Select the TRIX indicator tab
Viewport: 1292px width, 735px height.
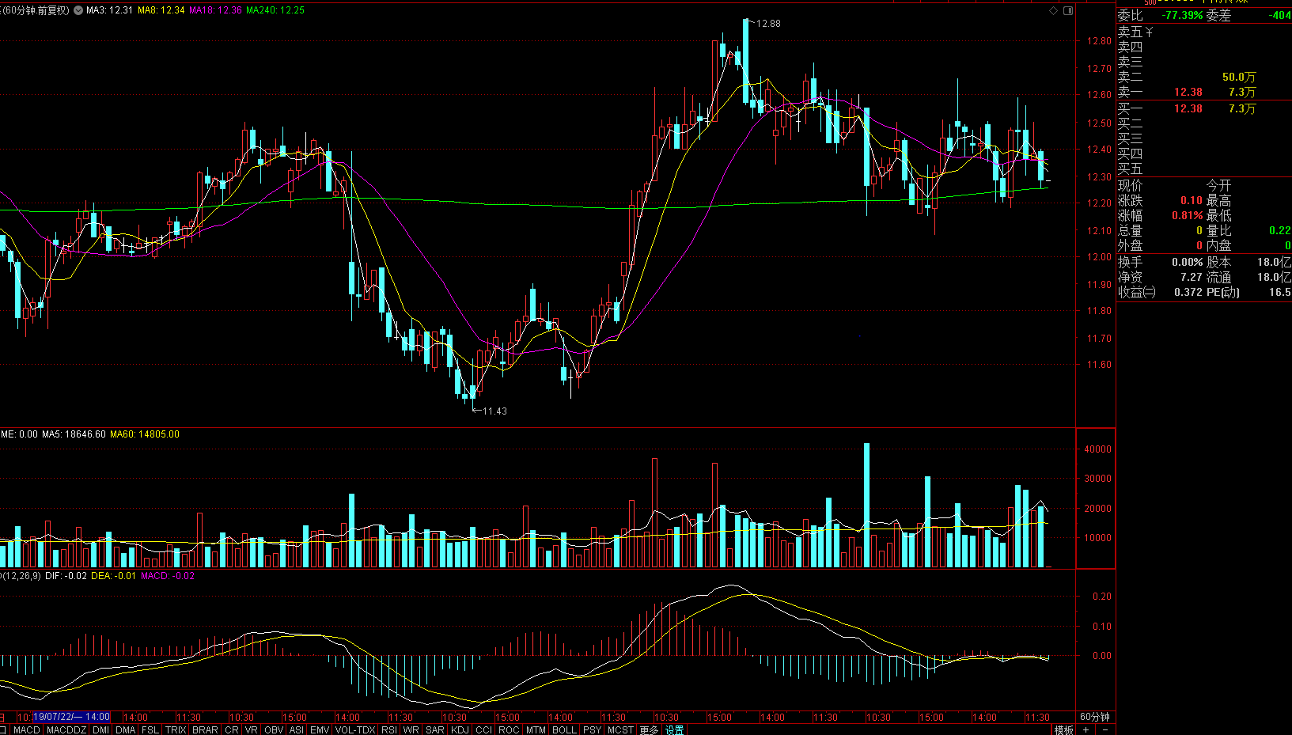coord(176,729)
